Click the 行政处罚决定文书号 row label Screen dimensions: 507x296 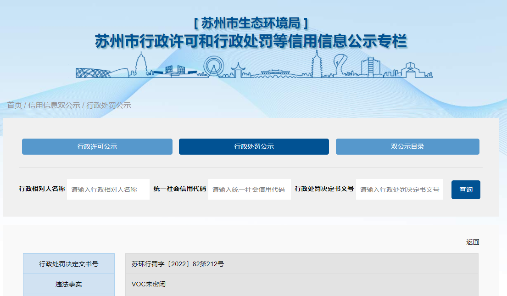pos(68,264)
